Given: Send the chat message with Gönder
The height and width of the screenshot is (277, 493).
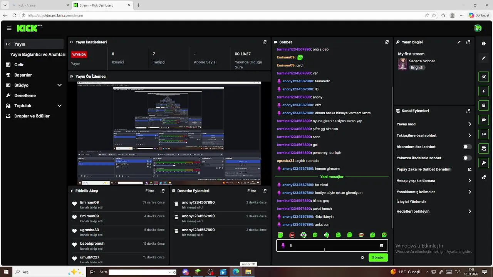Looking at the screenshot, I should pos(378,257).
